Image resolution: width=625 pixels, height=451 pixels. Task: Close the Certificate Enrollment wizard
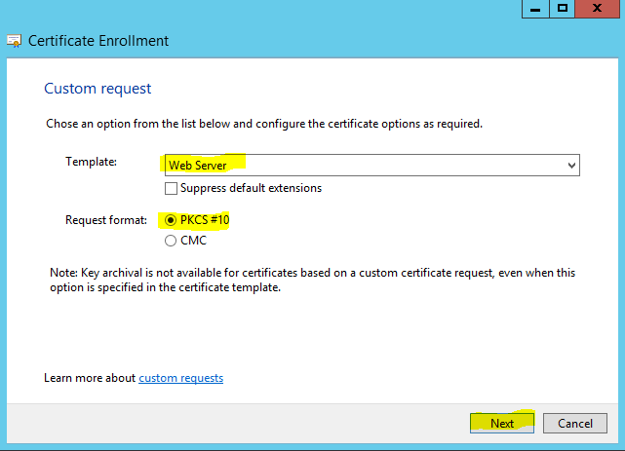pyautogui.click(x=599, y=9)
